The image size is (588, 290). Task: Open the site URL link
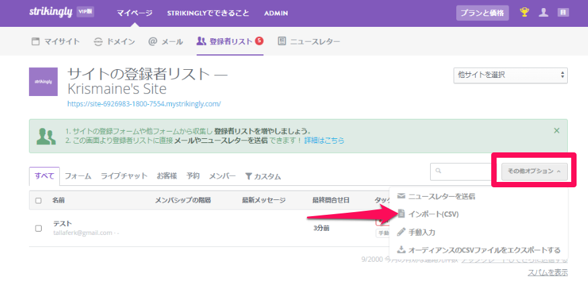coord(144,104)
